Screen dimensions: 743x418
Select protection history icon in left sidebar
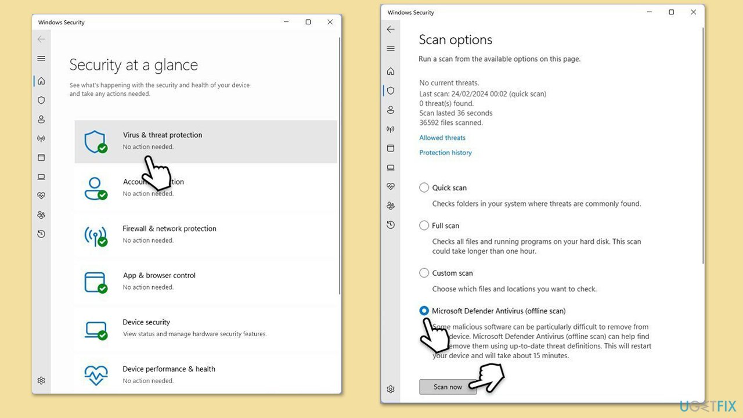(41, 234)
